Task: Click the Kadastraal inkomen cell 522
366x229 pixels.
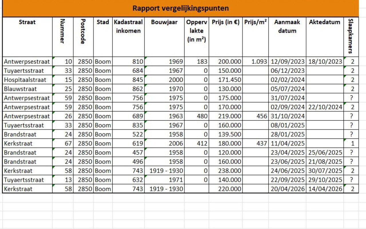Action: pyautogui.click(x=128, y=134)
